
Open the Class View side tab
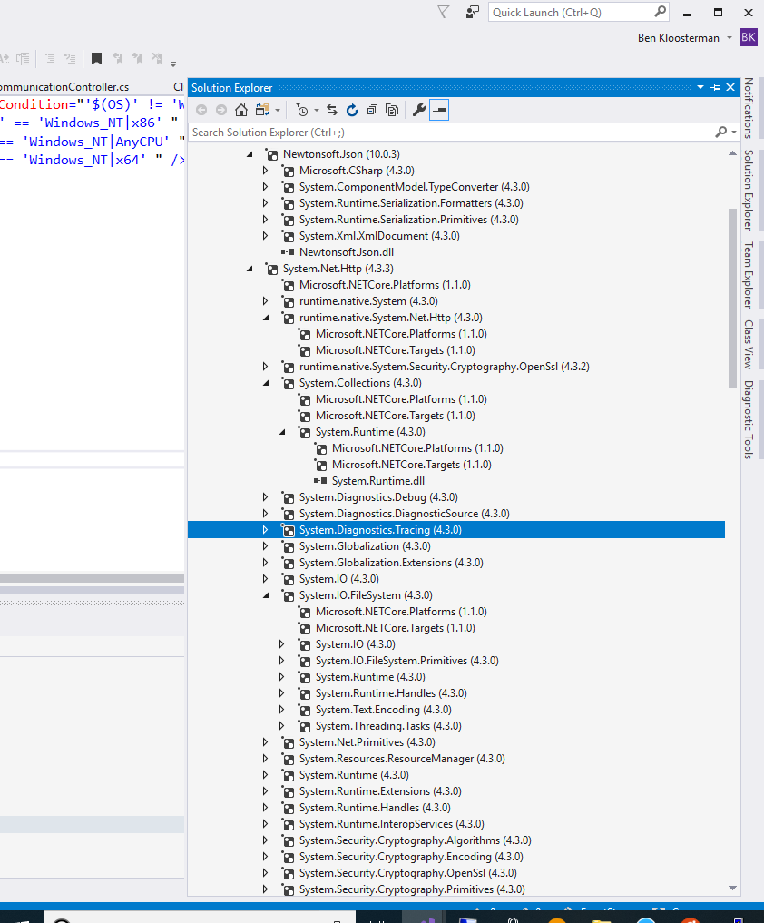click(749, 344)
